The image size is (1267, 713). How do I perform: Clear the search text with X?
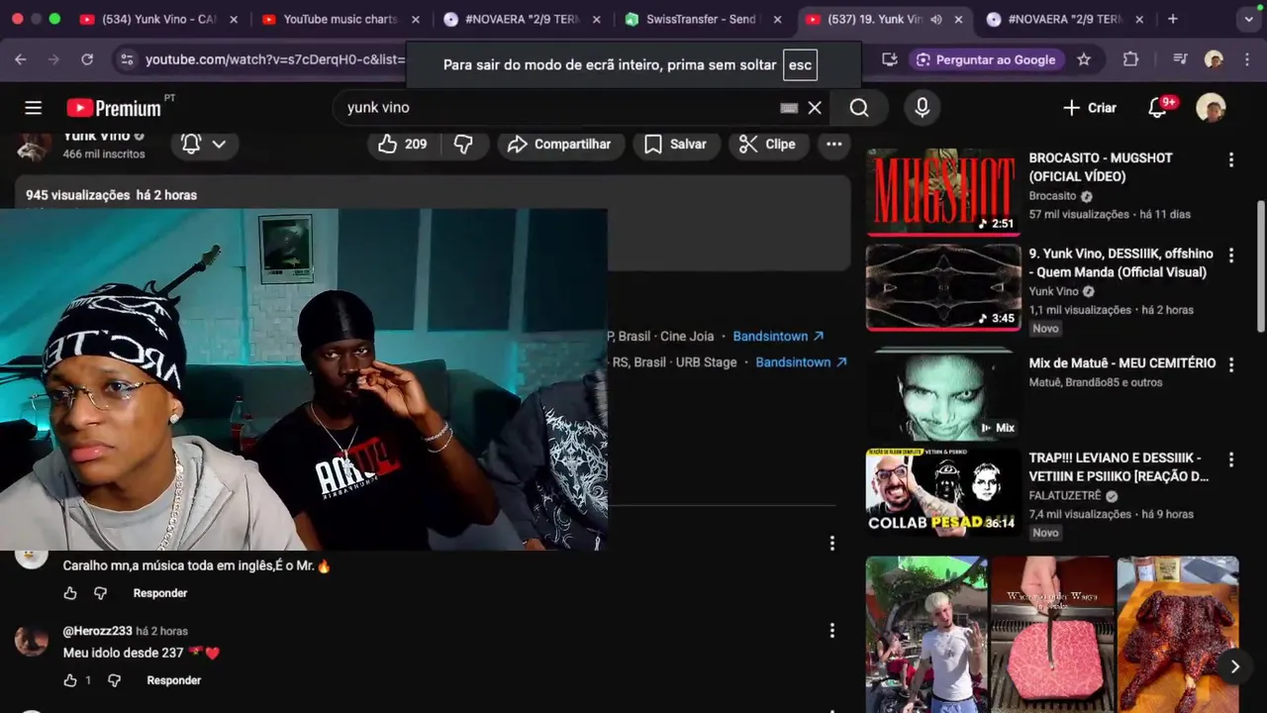[x=815, y=108]
